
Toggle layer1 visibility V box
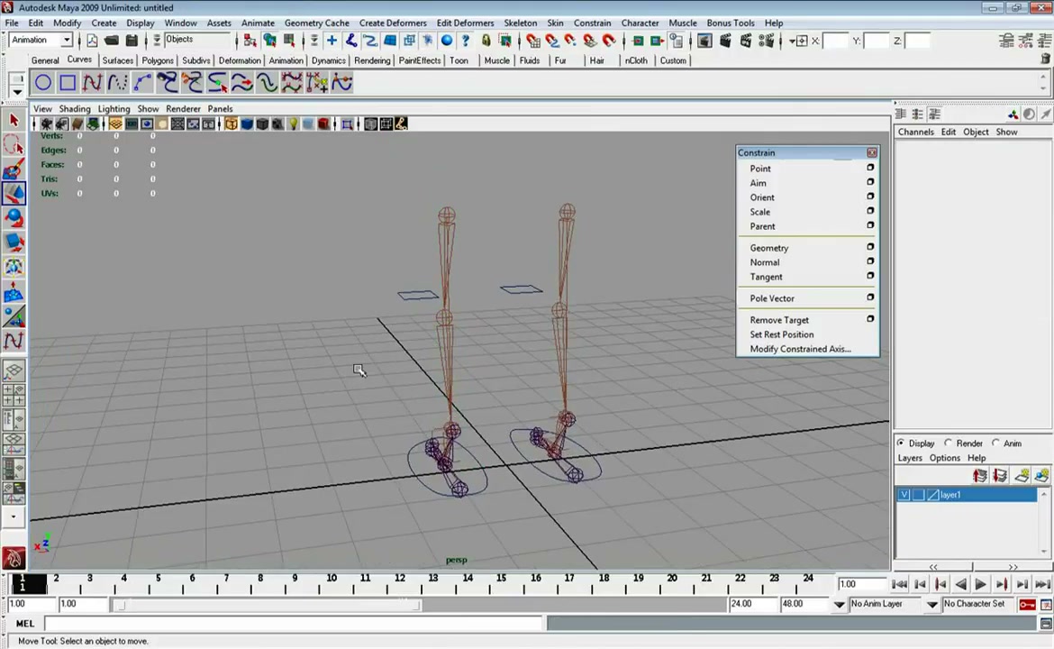[x=904, y=494]
